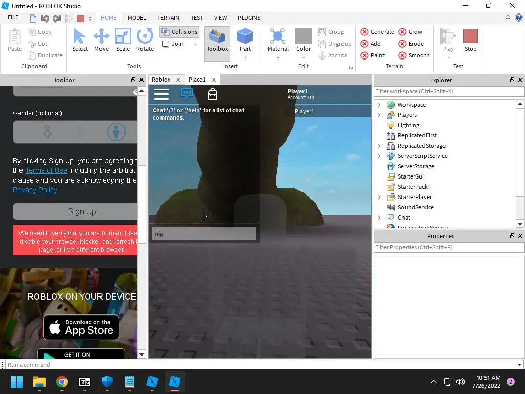The image size is (525, 394).
Task: Close the Place1 document tab
Action: 214,80
